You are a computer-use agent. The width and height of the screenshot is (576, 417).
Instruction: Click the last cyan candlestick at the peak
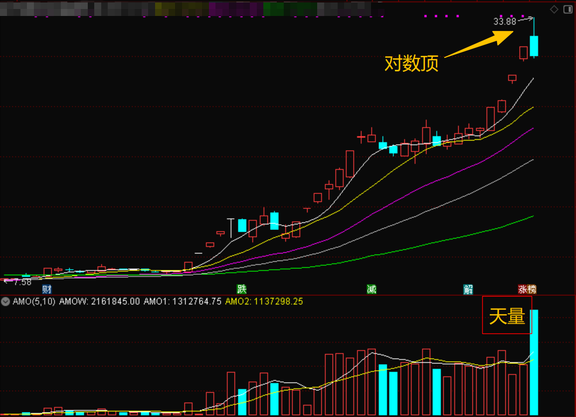pyautogui.click(x=534, y=45)
